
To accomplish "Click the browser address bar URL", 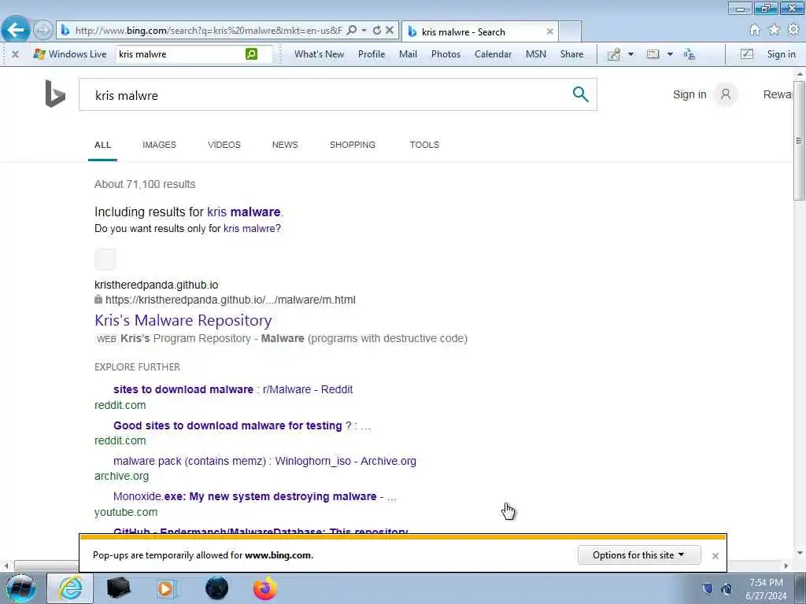I will pyautogui.click(x=209, y=31).
